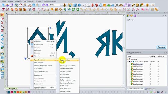Select color swatch number 4 in palette
Image resolution: width=168 pixels, height=94 pixels.
(x=18, y=92)
